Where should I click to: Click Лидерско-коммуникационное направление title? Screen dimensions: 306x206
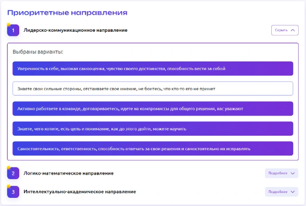75,30
